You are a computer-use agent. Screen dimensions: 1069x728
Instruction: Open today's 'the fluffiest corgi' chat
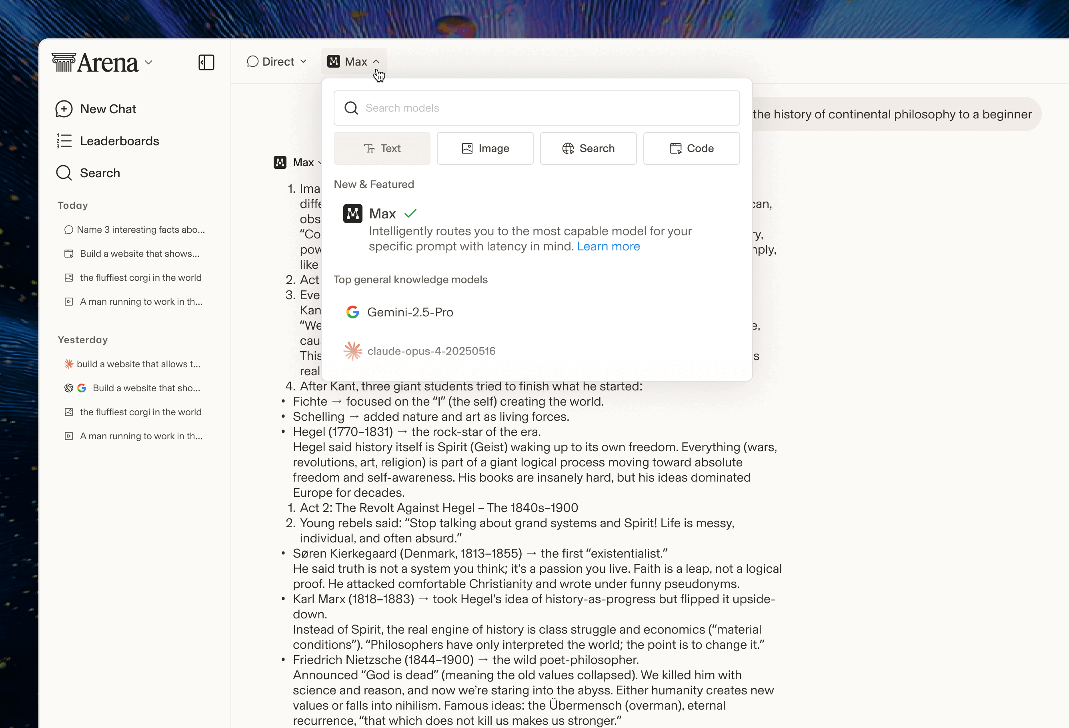coord(140,278)
